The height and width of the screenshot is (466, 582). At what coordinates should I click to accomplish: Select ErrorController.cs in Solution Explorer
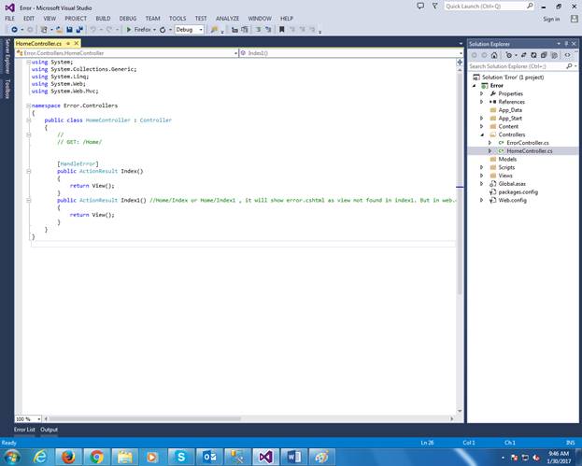pyautogui.click(x=528, y=143)
